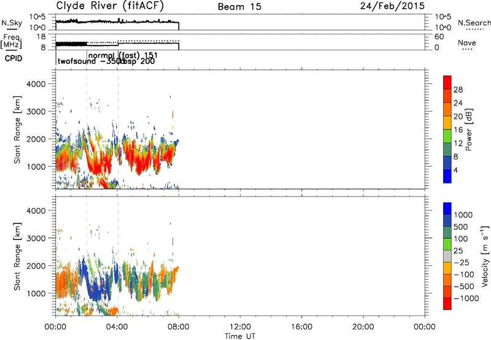Screen dimensions: 491x340
Task: Click the '3000' tick in the velocity panel
Action: [36, 238]
